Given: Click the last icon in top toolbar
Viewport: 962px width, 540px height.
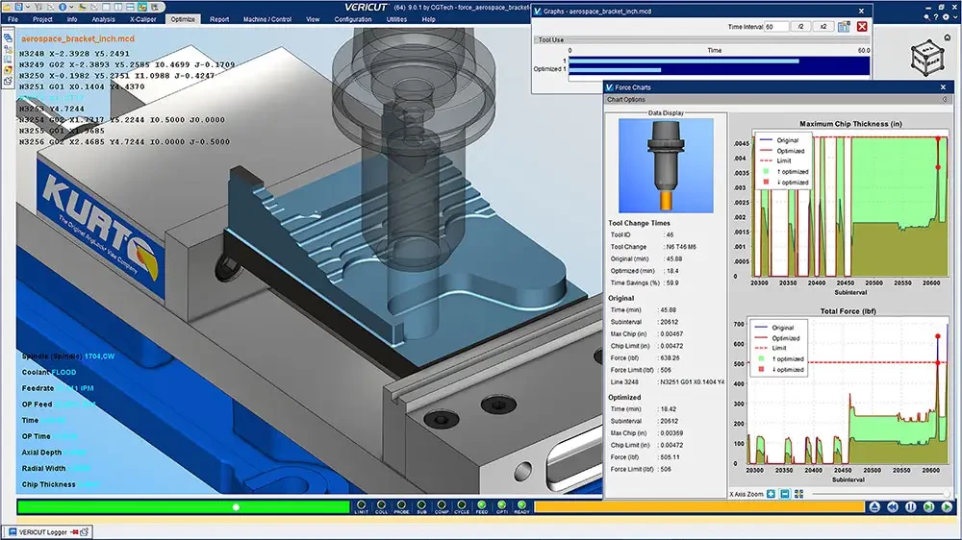Looking at the screenshot, I should [x=155, y=8].
